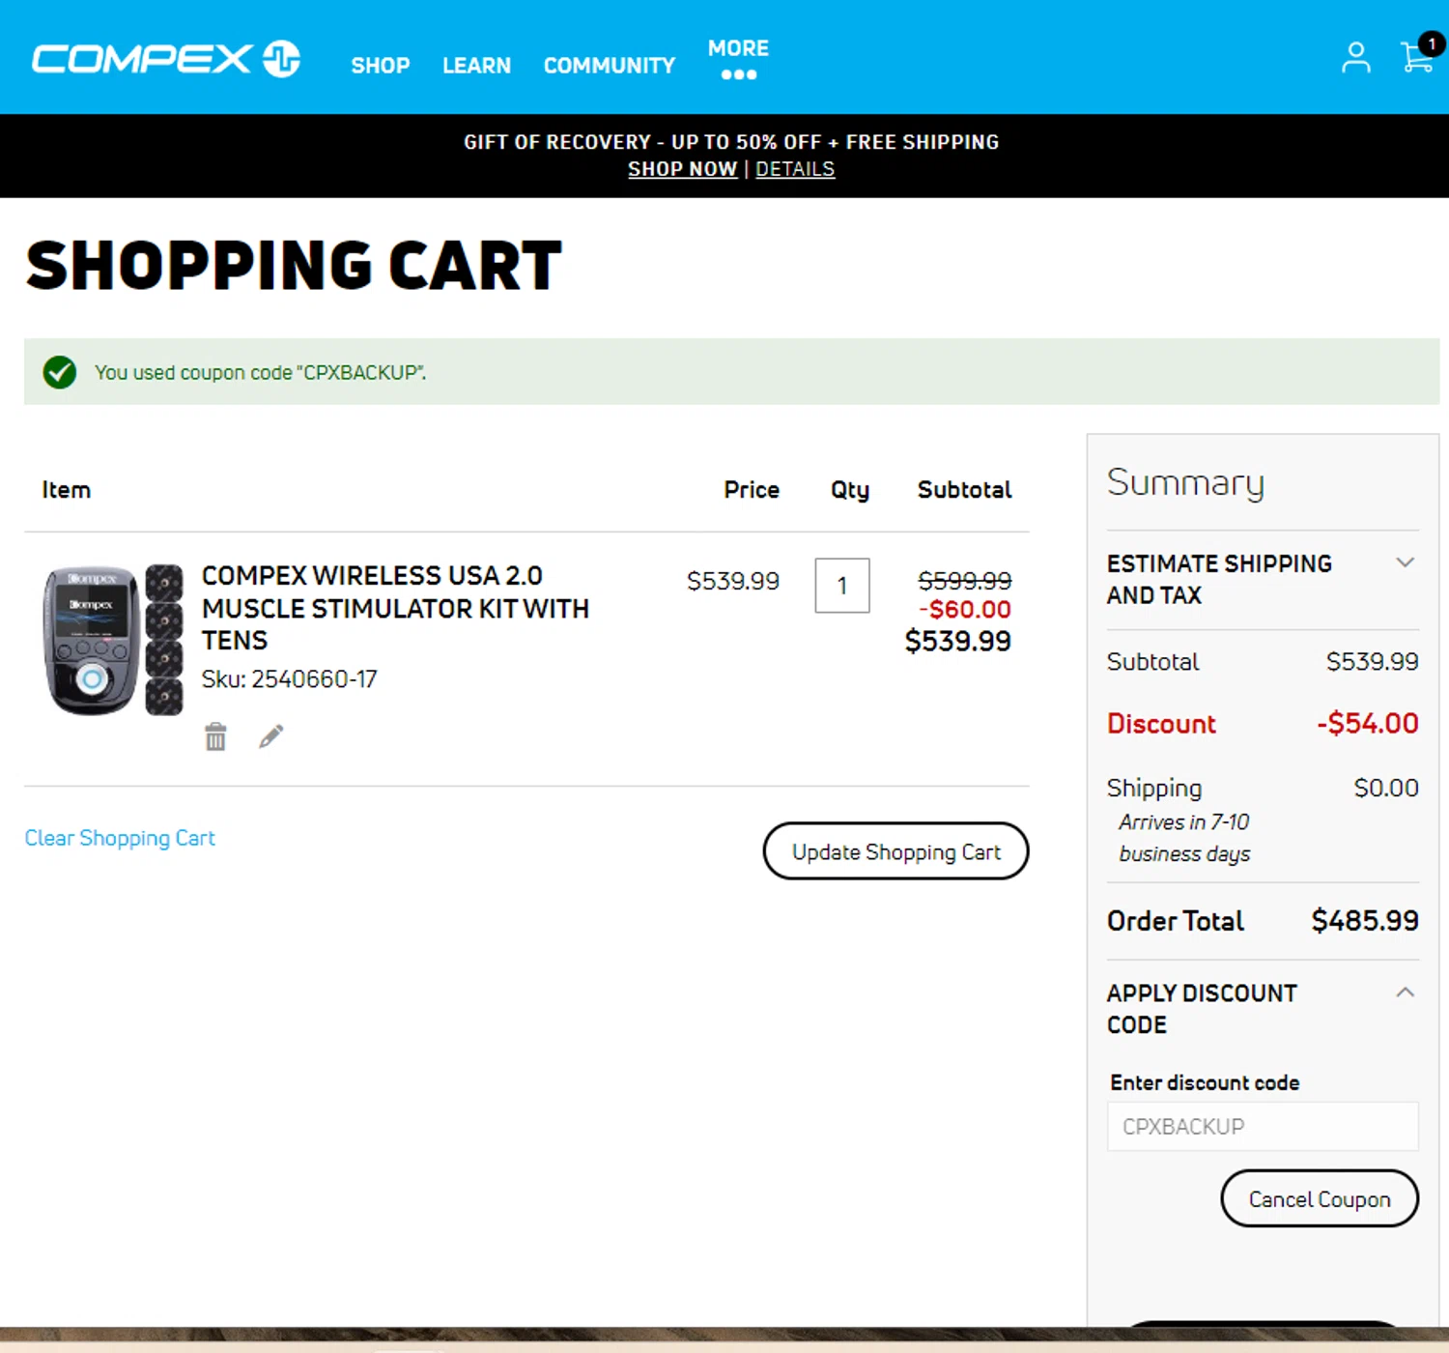Viewport: 1449px width, 1353px height.
Task: Click the Update Shopping Cart button
Action: click(895, 851)
